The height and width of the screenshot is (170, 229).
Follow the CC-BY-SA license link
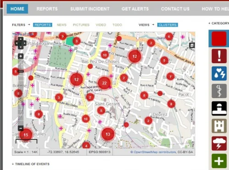(x=185, y=152)
